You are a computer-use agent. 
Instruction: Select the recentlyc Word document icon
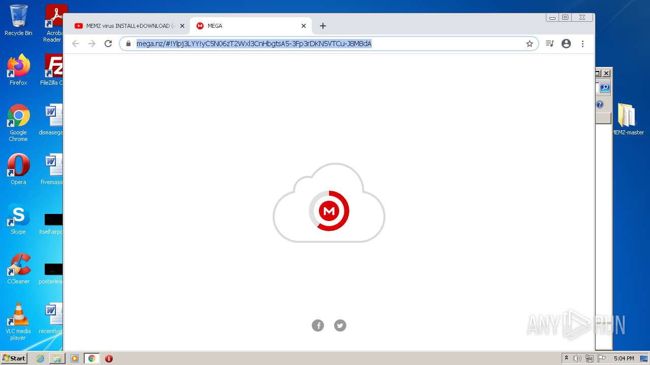click(x=51, y=318)
